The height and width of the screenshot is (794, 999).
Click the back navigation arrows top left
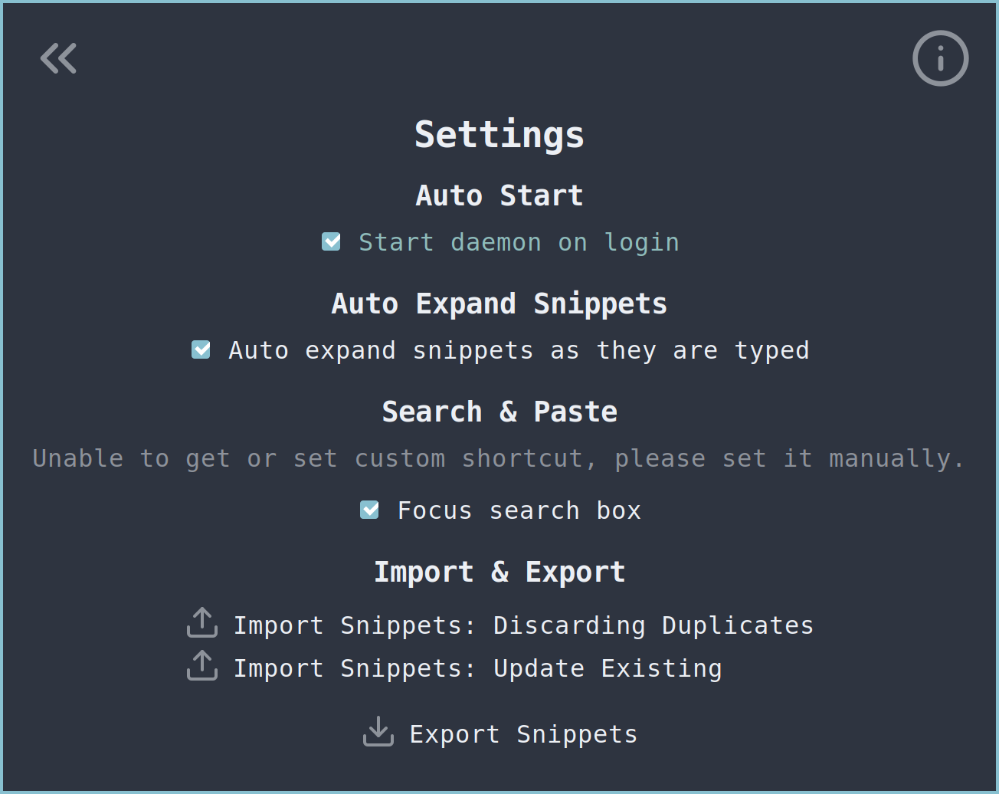coord(58,58)
